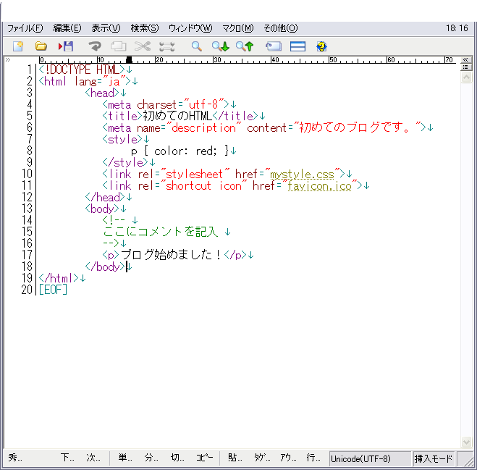Click the 下… function key button
Viewport: 477px width, 470px height.
pyautogui.click(x=67, y=458)
